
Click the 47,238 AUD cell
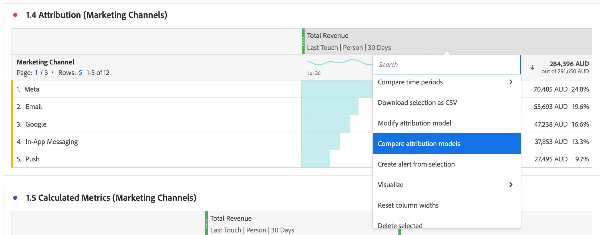point(551,124)
